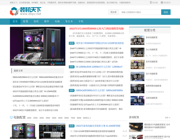Click the RX6500XT gaming PC banner image
The image size is (180, 139).
click(x=38, y=46)
